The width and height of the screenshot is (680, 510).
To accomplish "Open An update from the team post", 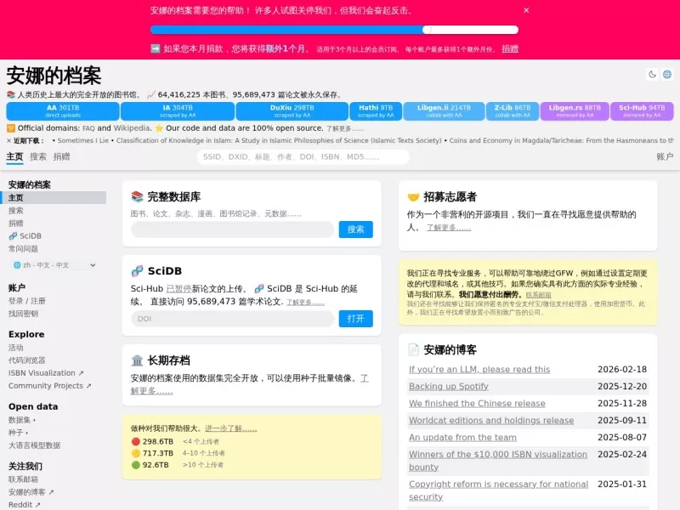I will pos(462,437).
